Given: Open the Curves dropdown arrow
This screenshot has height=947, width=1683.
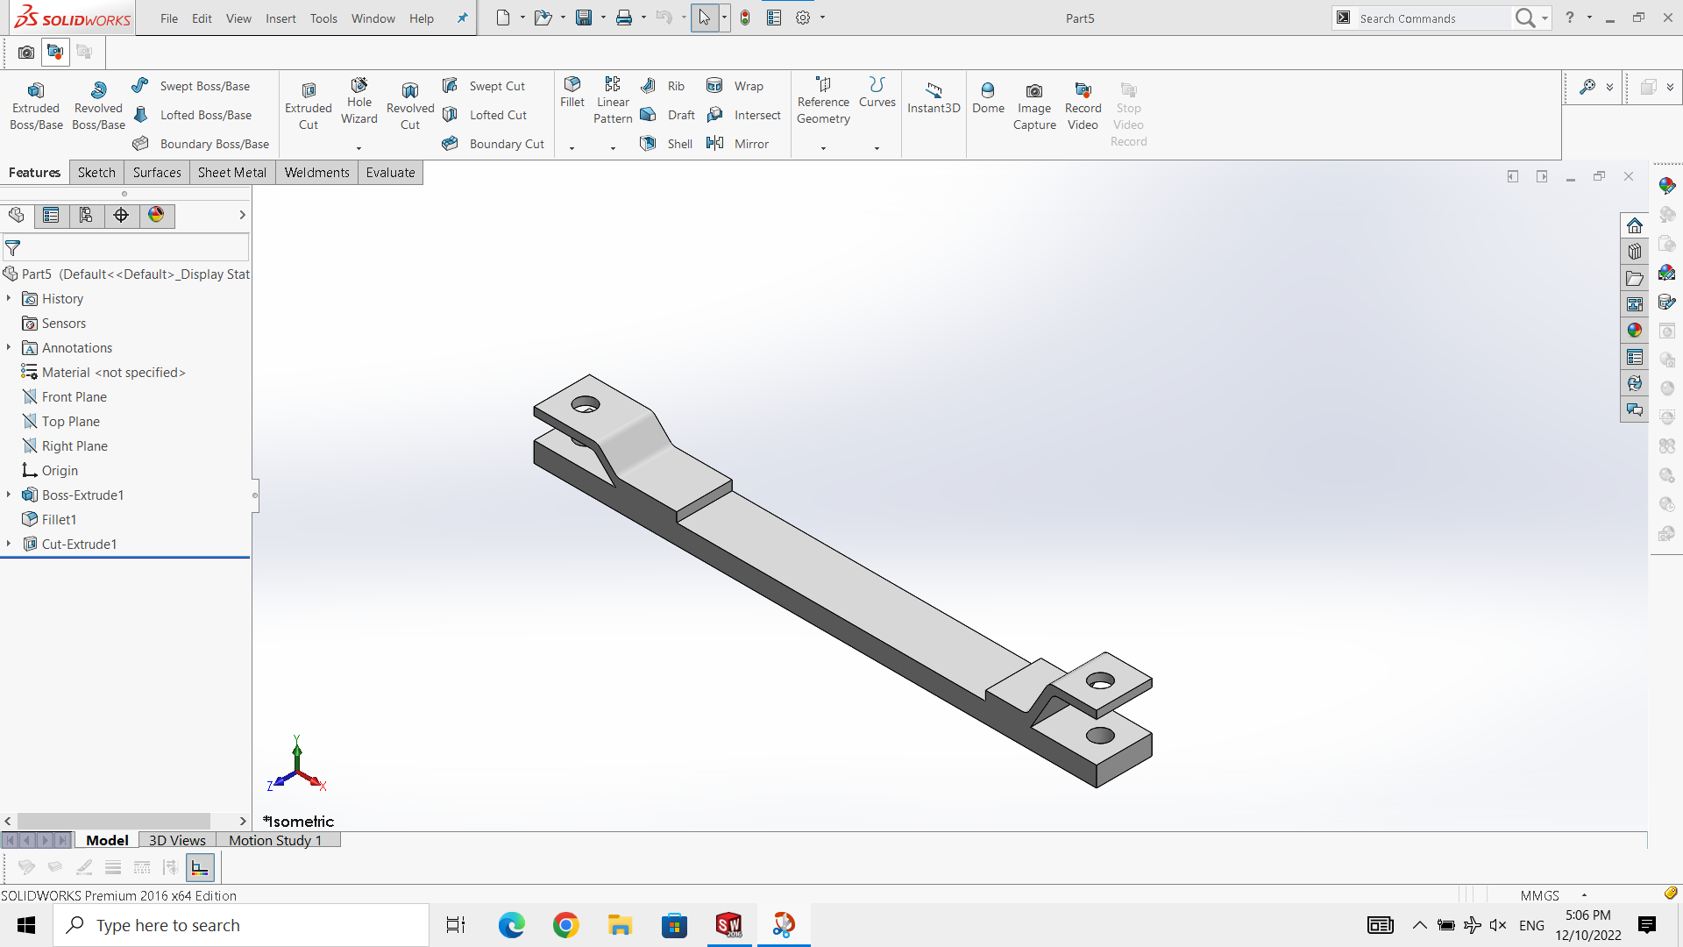Looking at the screenshot, I should 877,148.
